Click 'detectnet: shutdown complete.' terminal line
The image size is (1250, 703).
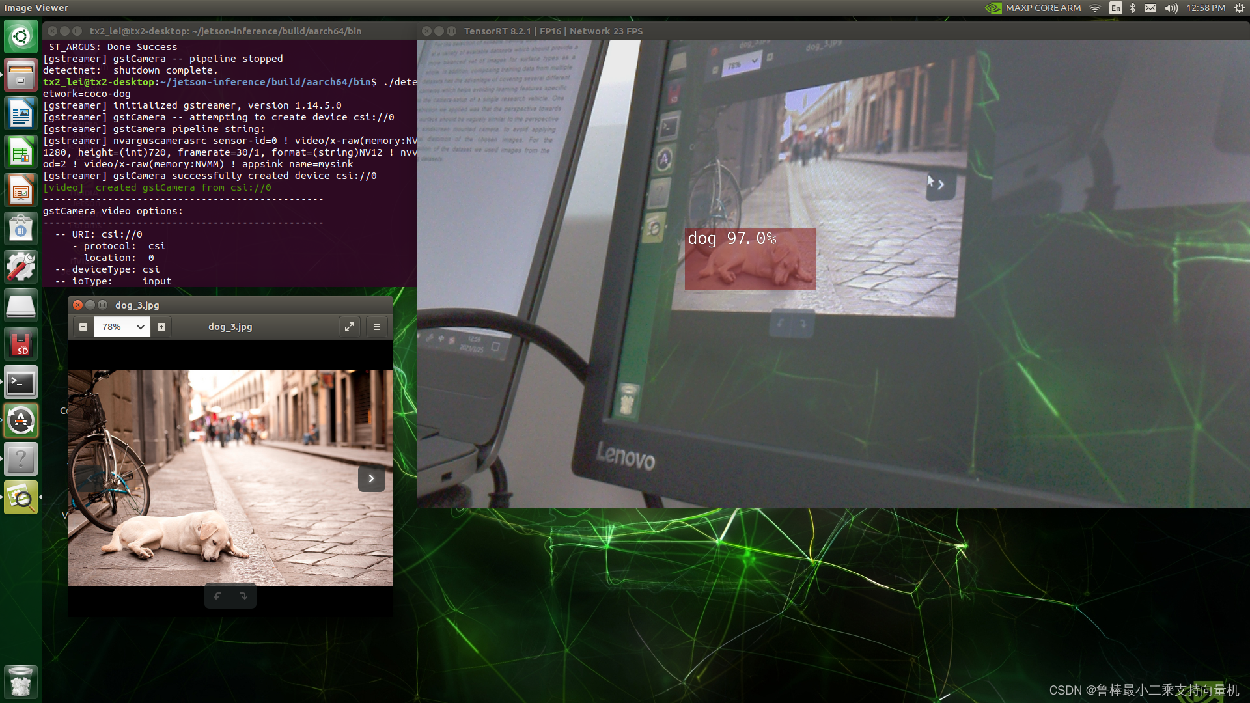130,70
